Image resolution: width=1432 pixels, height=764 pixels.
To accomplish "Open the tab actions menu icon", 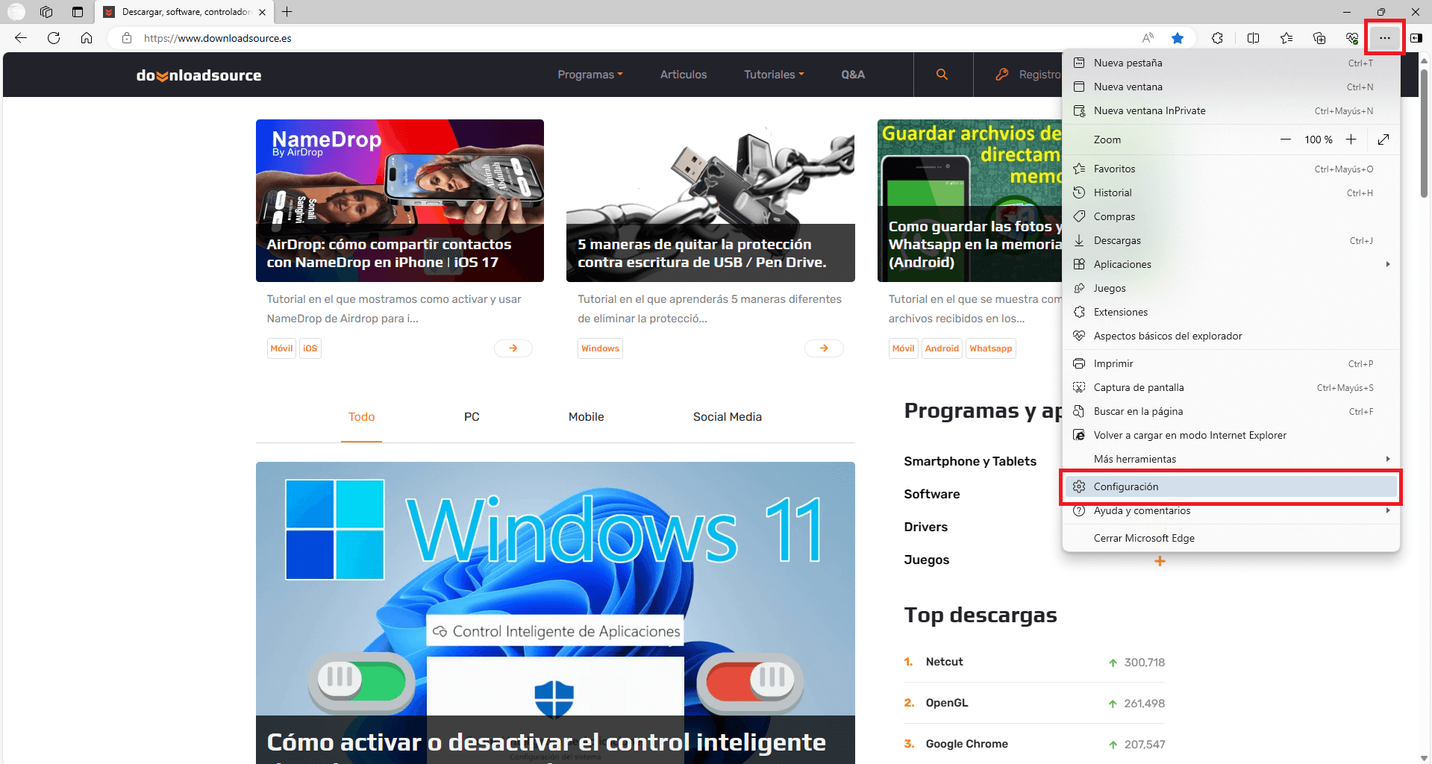I will [x=78, y=12].
